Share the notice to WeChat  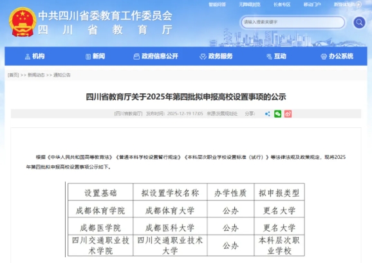pos(277,114)
